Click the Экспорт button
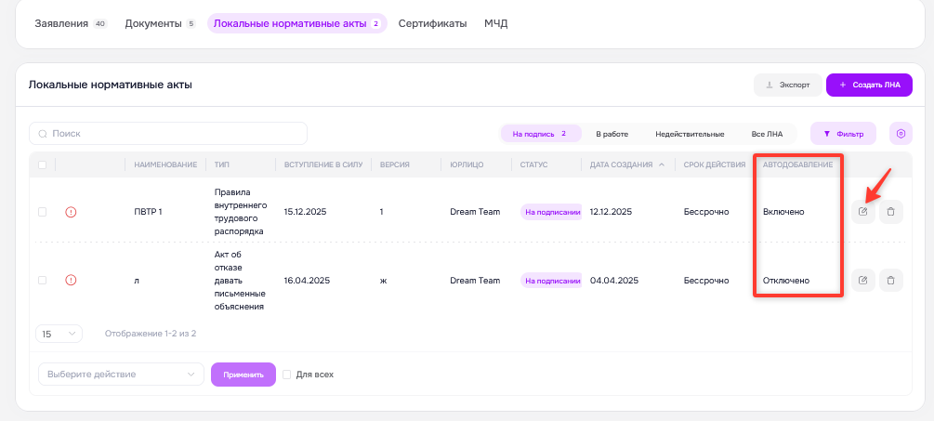934x421 pixels. pyautogui.click(x=787, y=86)
